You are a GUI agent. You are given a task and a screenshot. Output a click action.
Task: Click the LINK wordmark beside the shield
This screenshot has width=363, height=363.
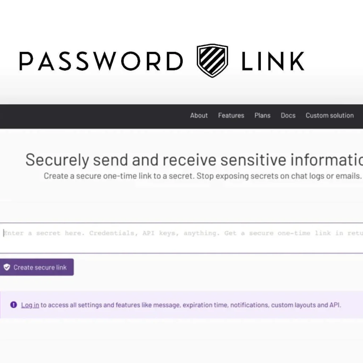[x=273, y=61]
